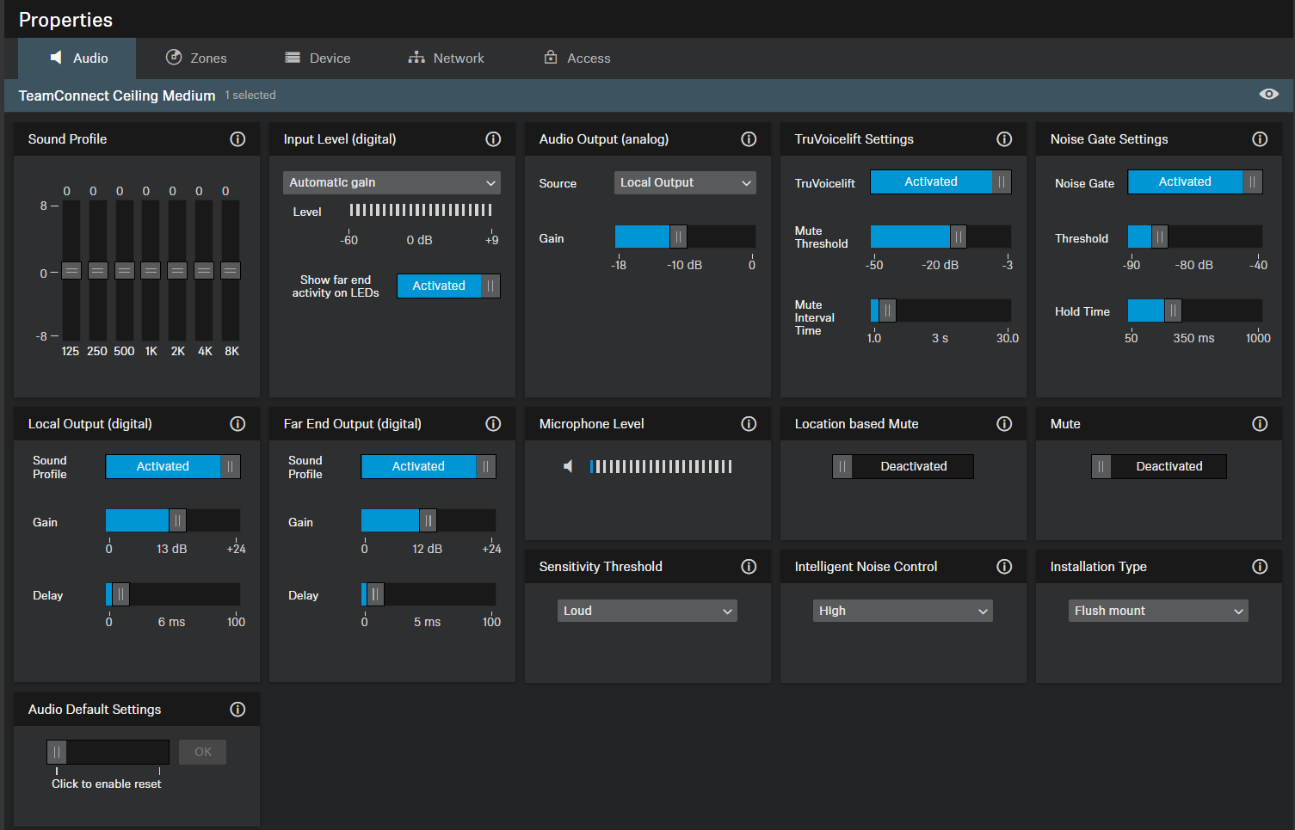
Task: Expand the Automatic gain dropdown
Action: [392, 182]
